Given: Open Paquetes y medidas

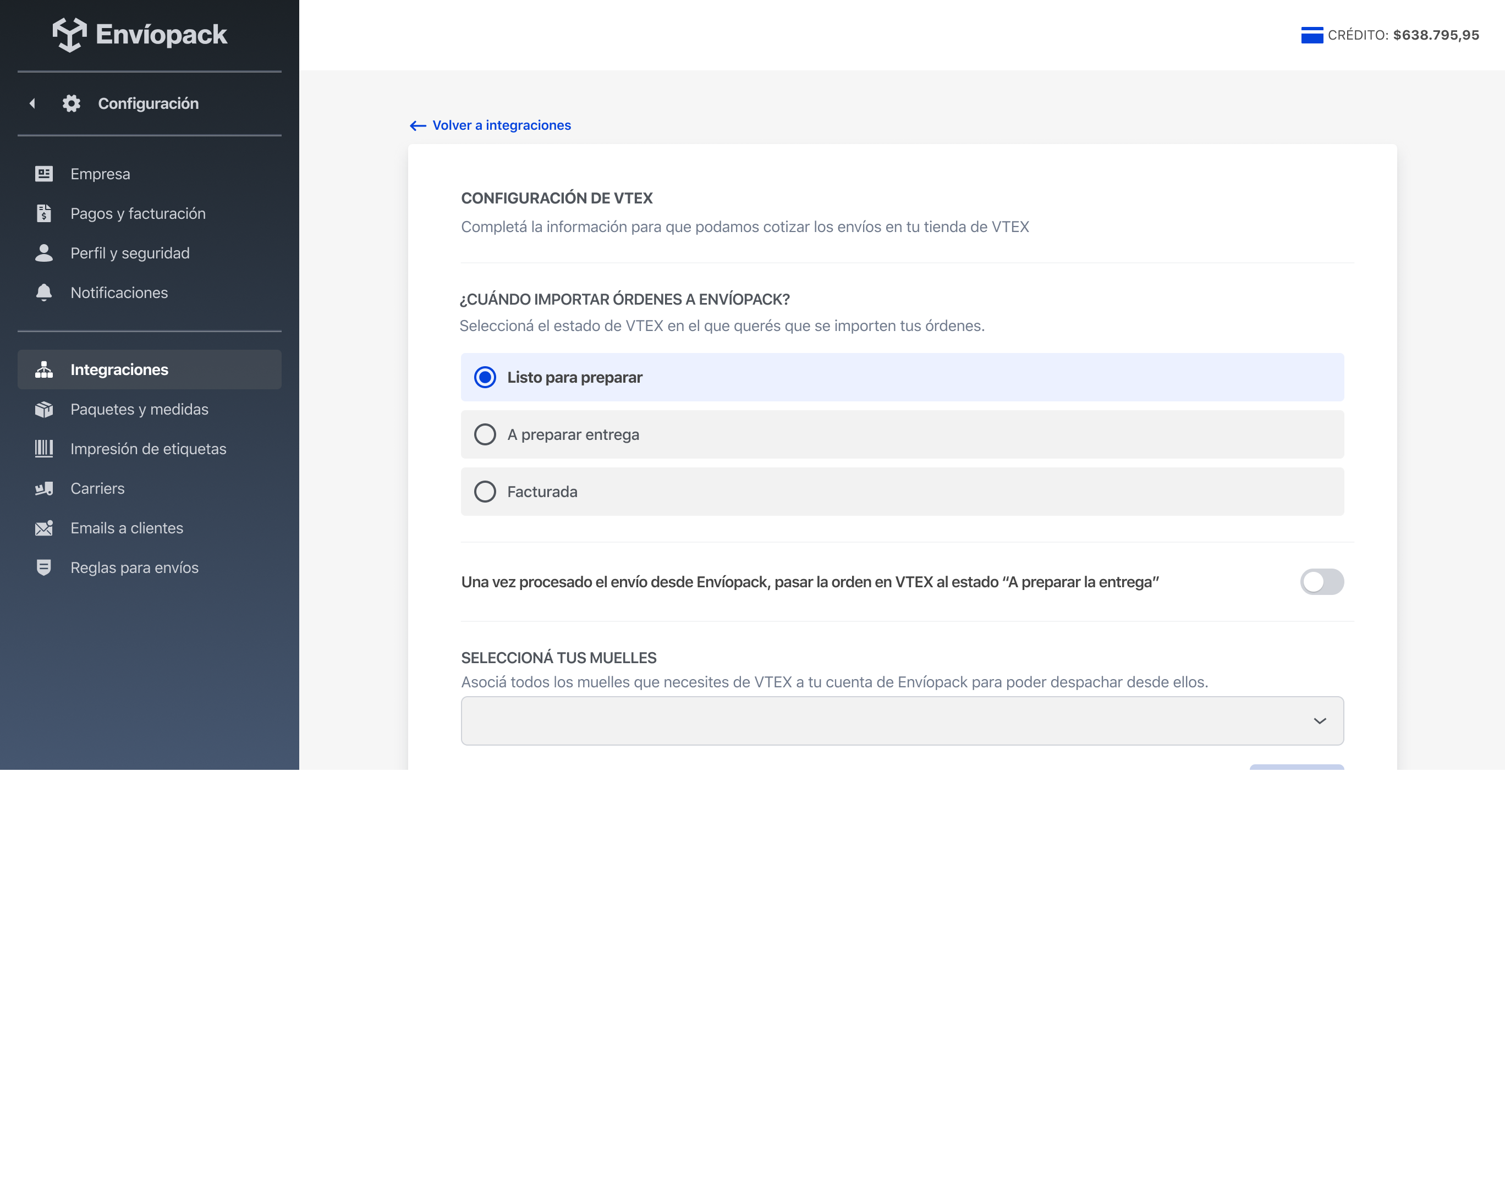Looking at the screenshot, I should click(149, 410).
